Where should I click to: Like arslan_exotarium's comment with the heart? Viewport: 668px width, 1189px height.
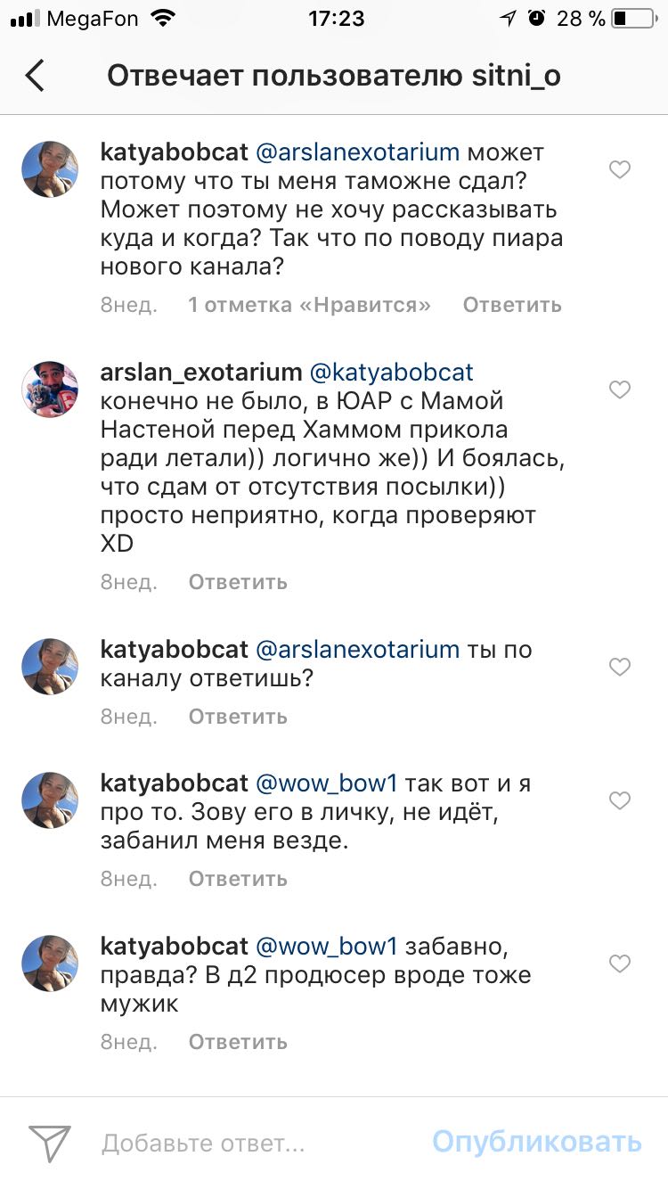click(x=619, y=389)
